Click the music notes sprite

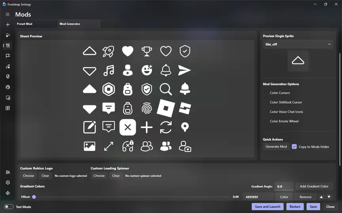pyautogui.click(x=108, y=71)
